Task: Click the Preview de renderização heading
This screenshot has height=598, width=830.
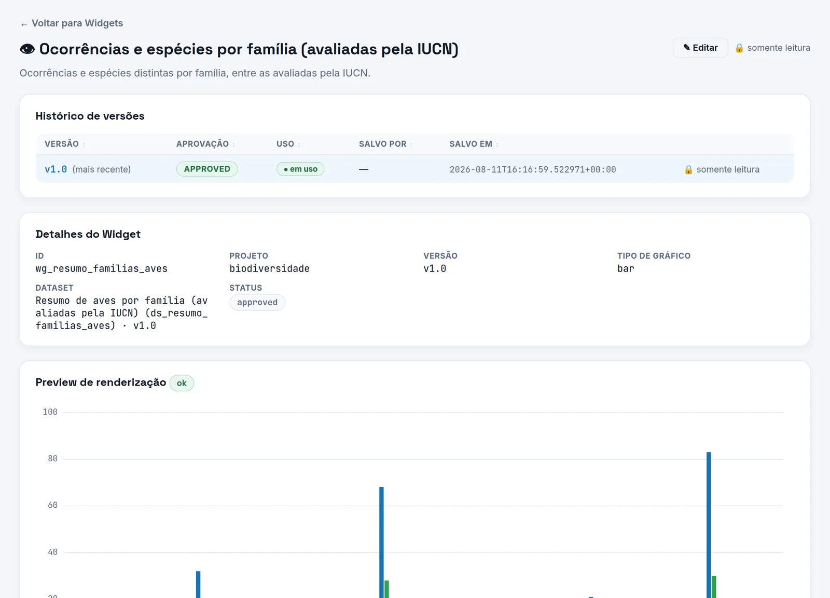Action: point(101,382)
